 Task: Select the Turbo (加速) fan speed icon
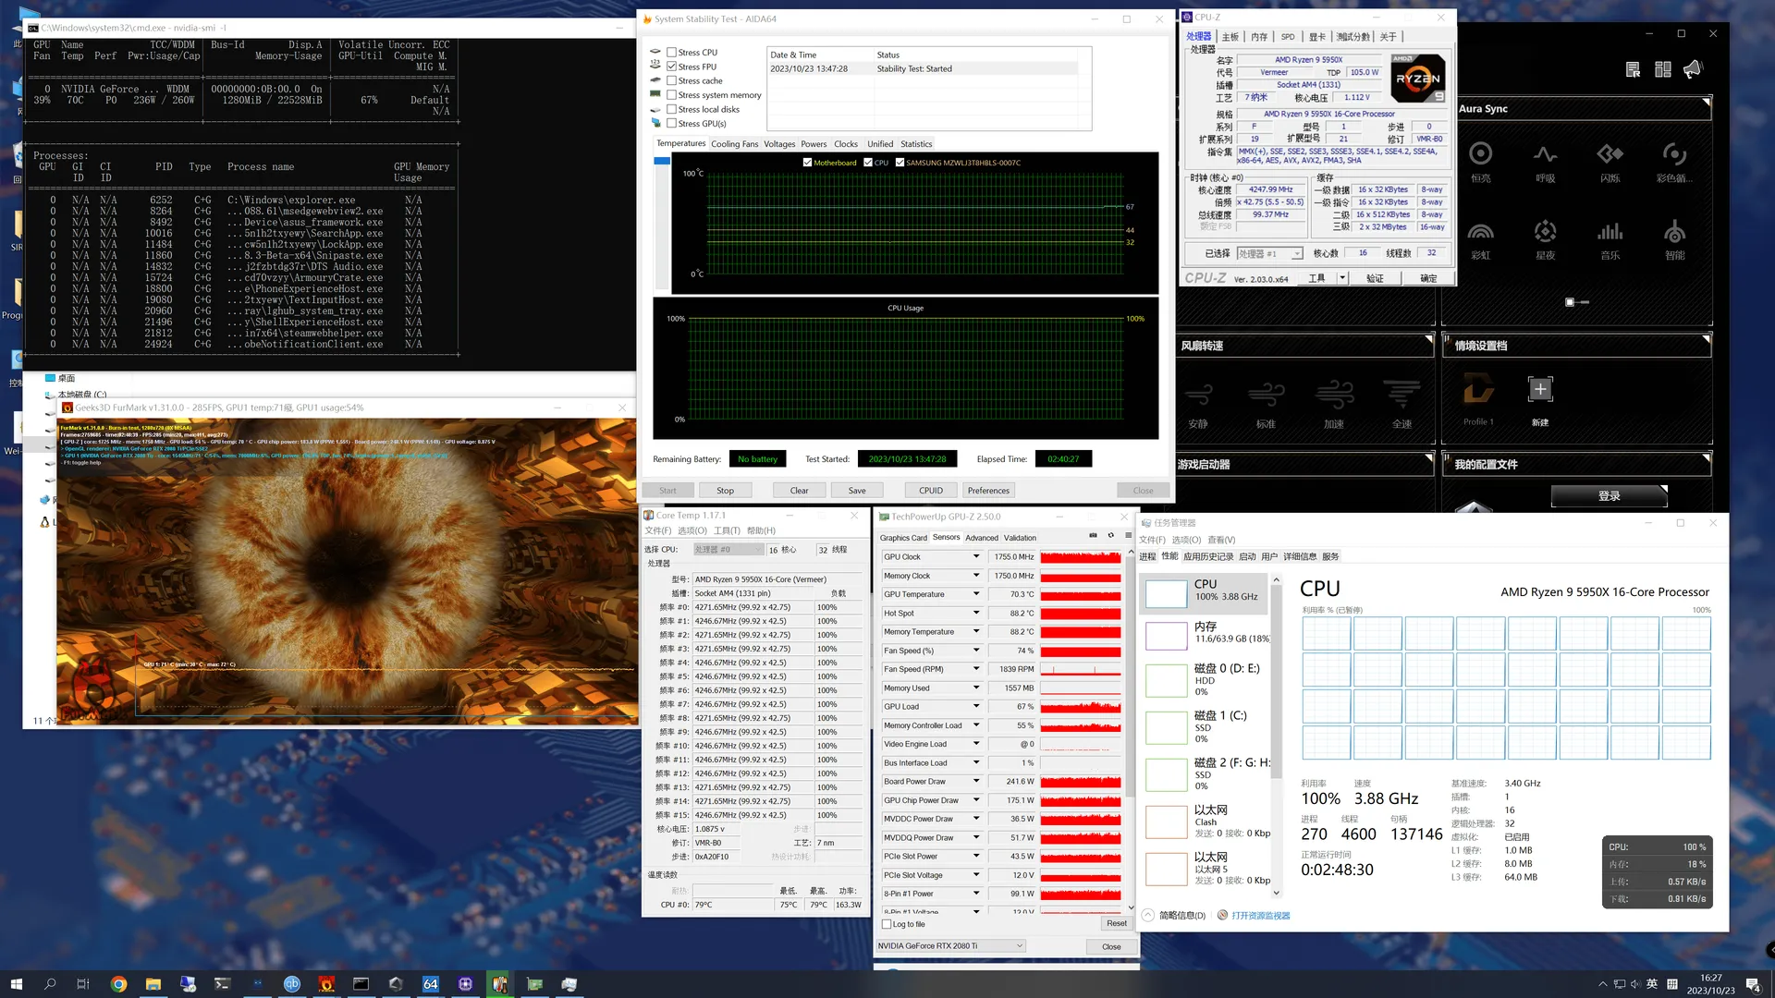click(x=1334, y=396)
